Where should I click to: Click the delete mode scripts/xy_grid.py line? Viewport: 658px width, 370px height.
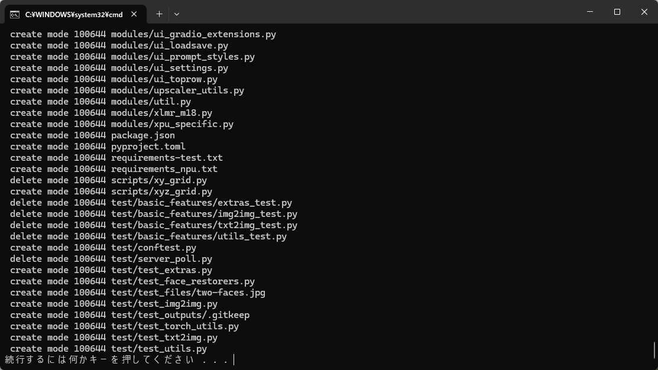click(x=108, y=180)
